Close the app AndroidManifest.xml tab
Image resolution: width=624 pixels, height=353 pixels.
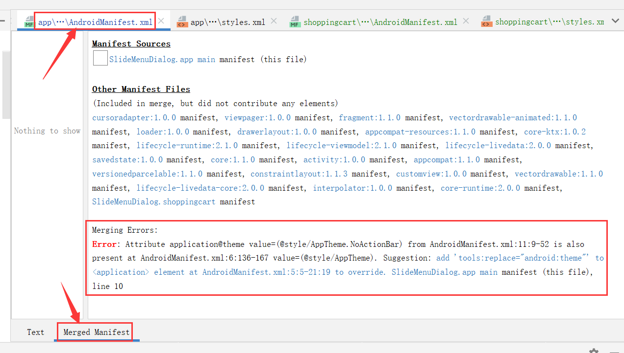click(x=160, y=21)
